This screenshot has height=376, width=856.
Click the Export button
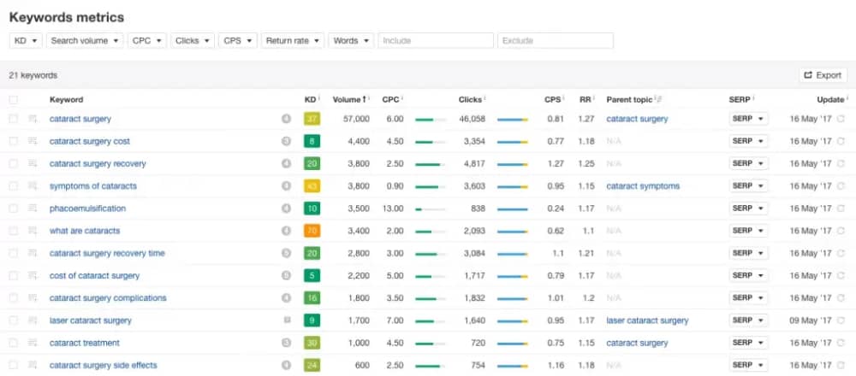pos(823,75)
